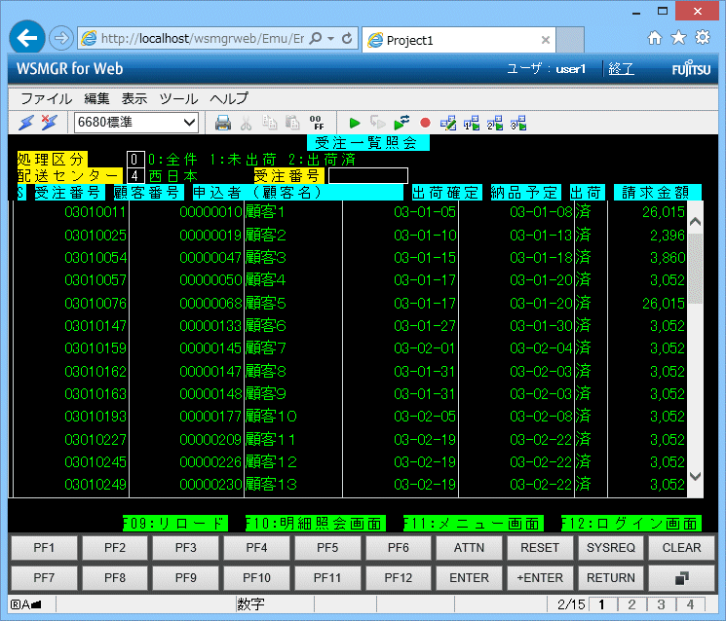This screenshot has height=621, width=726.
Task: Click the RETURN key button
Action: pos(611,578)
